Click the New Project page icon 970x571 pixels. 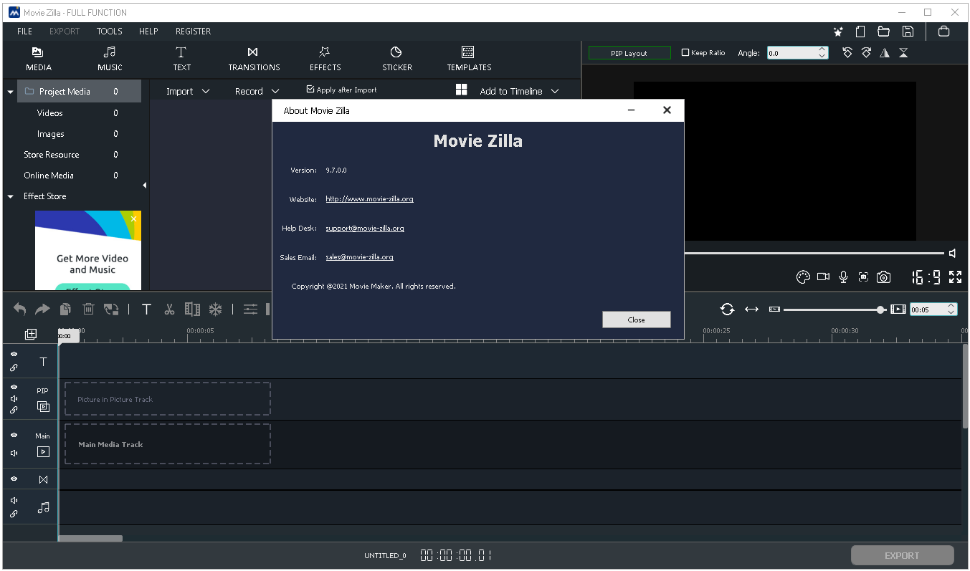pyautogui.click(x=860, y=32)
